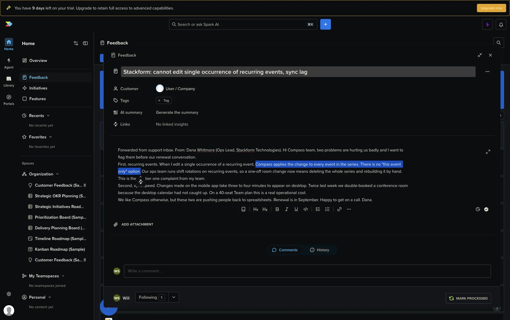The width and height of the screenshot is (510, 320).
Task: Minimize the feedback detail panel
Action: [x=480, y=55]
